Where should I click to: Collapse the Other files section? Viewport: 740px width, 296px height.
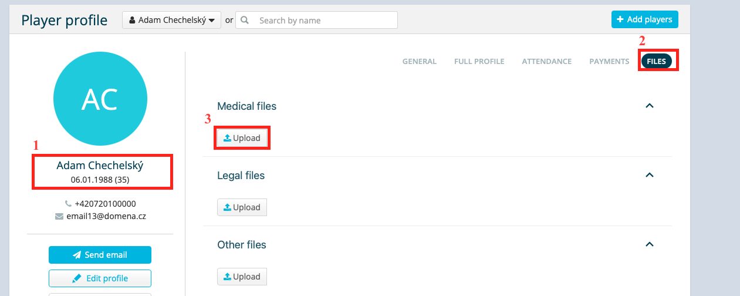(649, 244)
